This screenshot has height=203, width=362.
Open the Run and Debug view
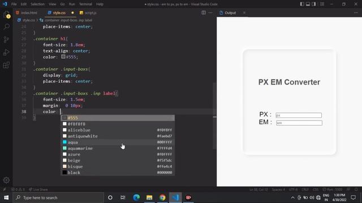(6, 52)
